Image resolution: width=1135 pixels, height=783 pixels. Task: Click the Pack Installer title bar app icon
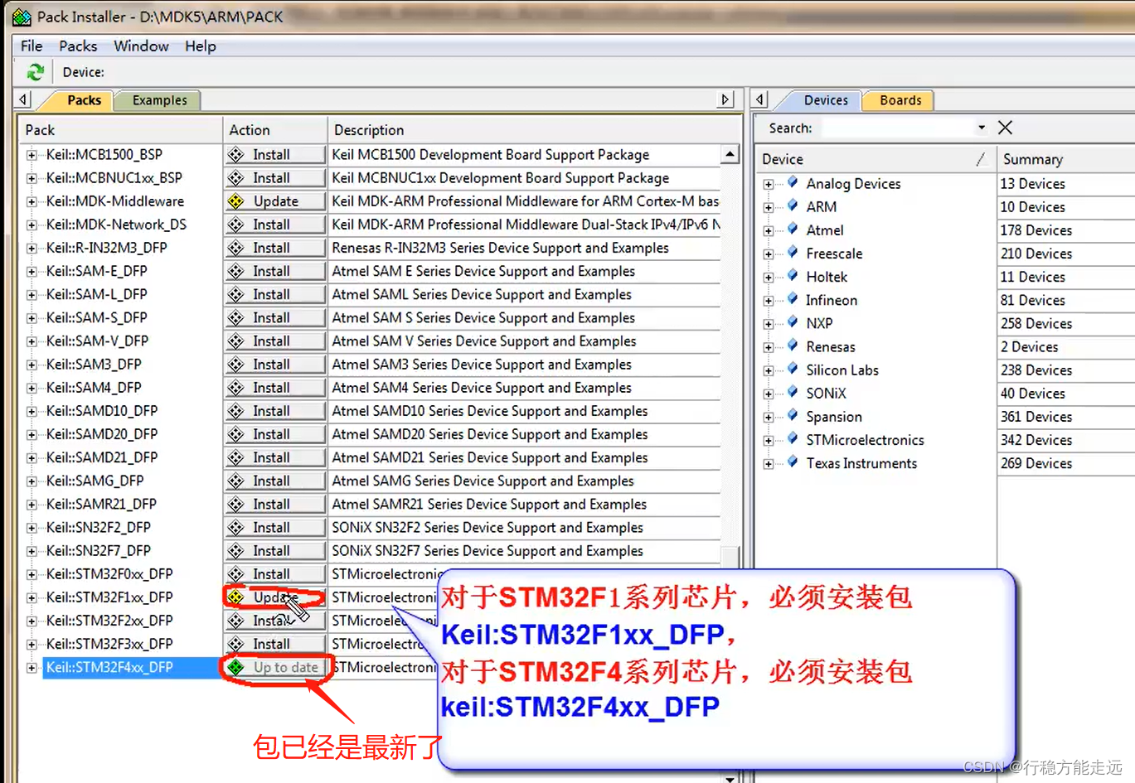22,17
